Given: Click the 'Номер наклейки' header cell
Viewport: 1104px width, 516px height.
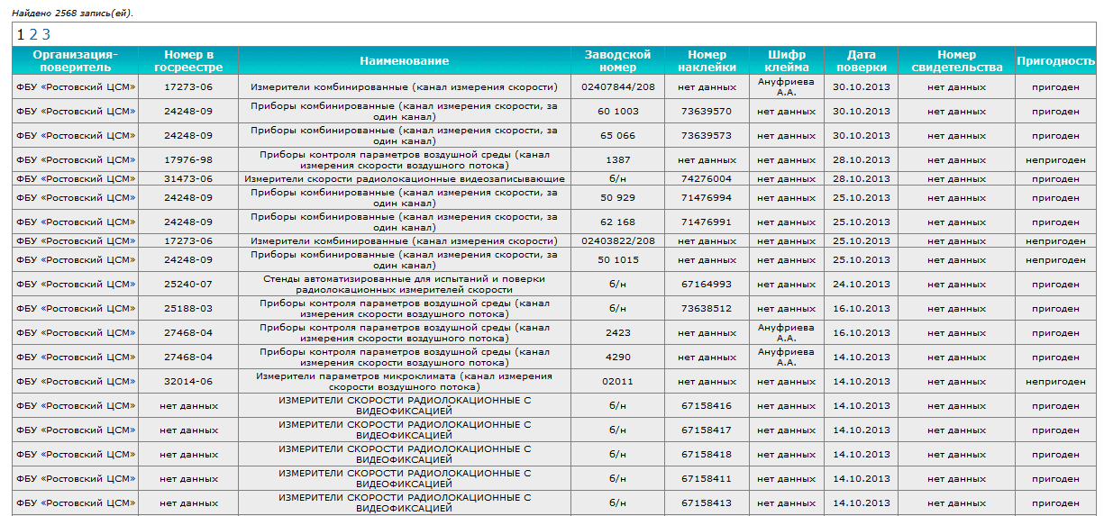Looking at the screenshot, I should coord(706,60).
